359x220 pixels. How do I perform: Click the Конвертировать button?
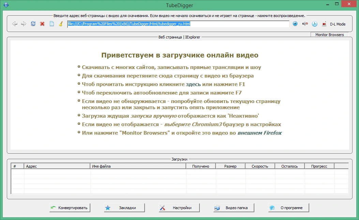pos(70,208)
